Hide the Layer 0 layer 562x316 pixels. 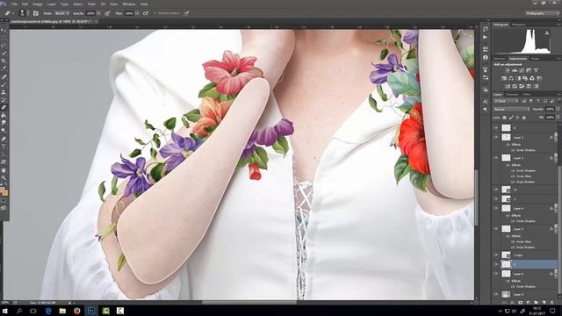click(496, 294)
